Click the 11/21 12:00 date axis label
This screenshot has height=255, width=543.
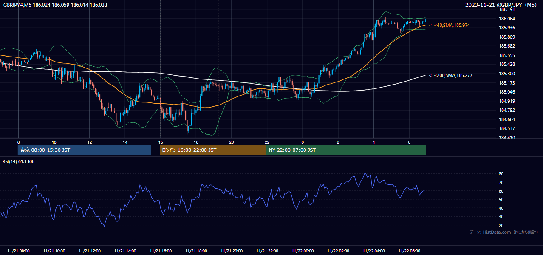90,251
